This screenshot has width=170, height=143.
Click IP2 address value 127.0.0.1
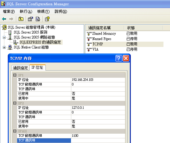(x=98, y=108)
